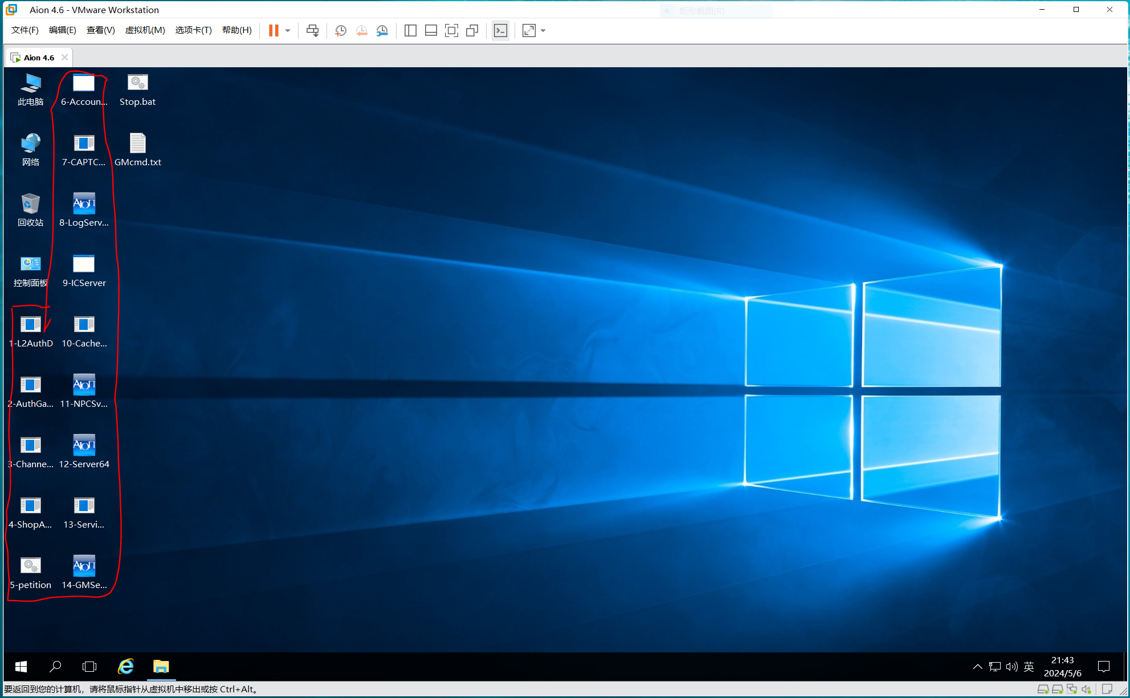Image resolution: width=1130 pixels, height=698 pixels.
Task: Expand the stretch guest dropdown arrow
Action: click(543, 31)
